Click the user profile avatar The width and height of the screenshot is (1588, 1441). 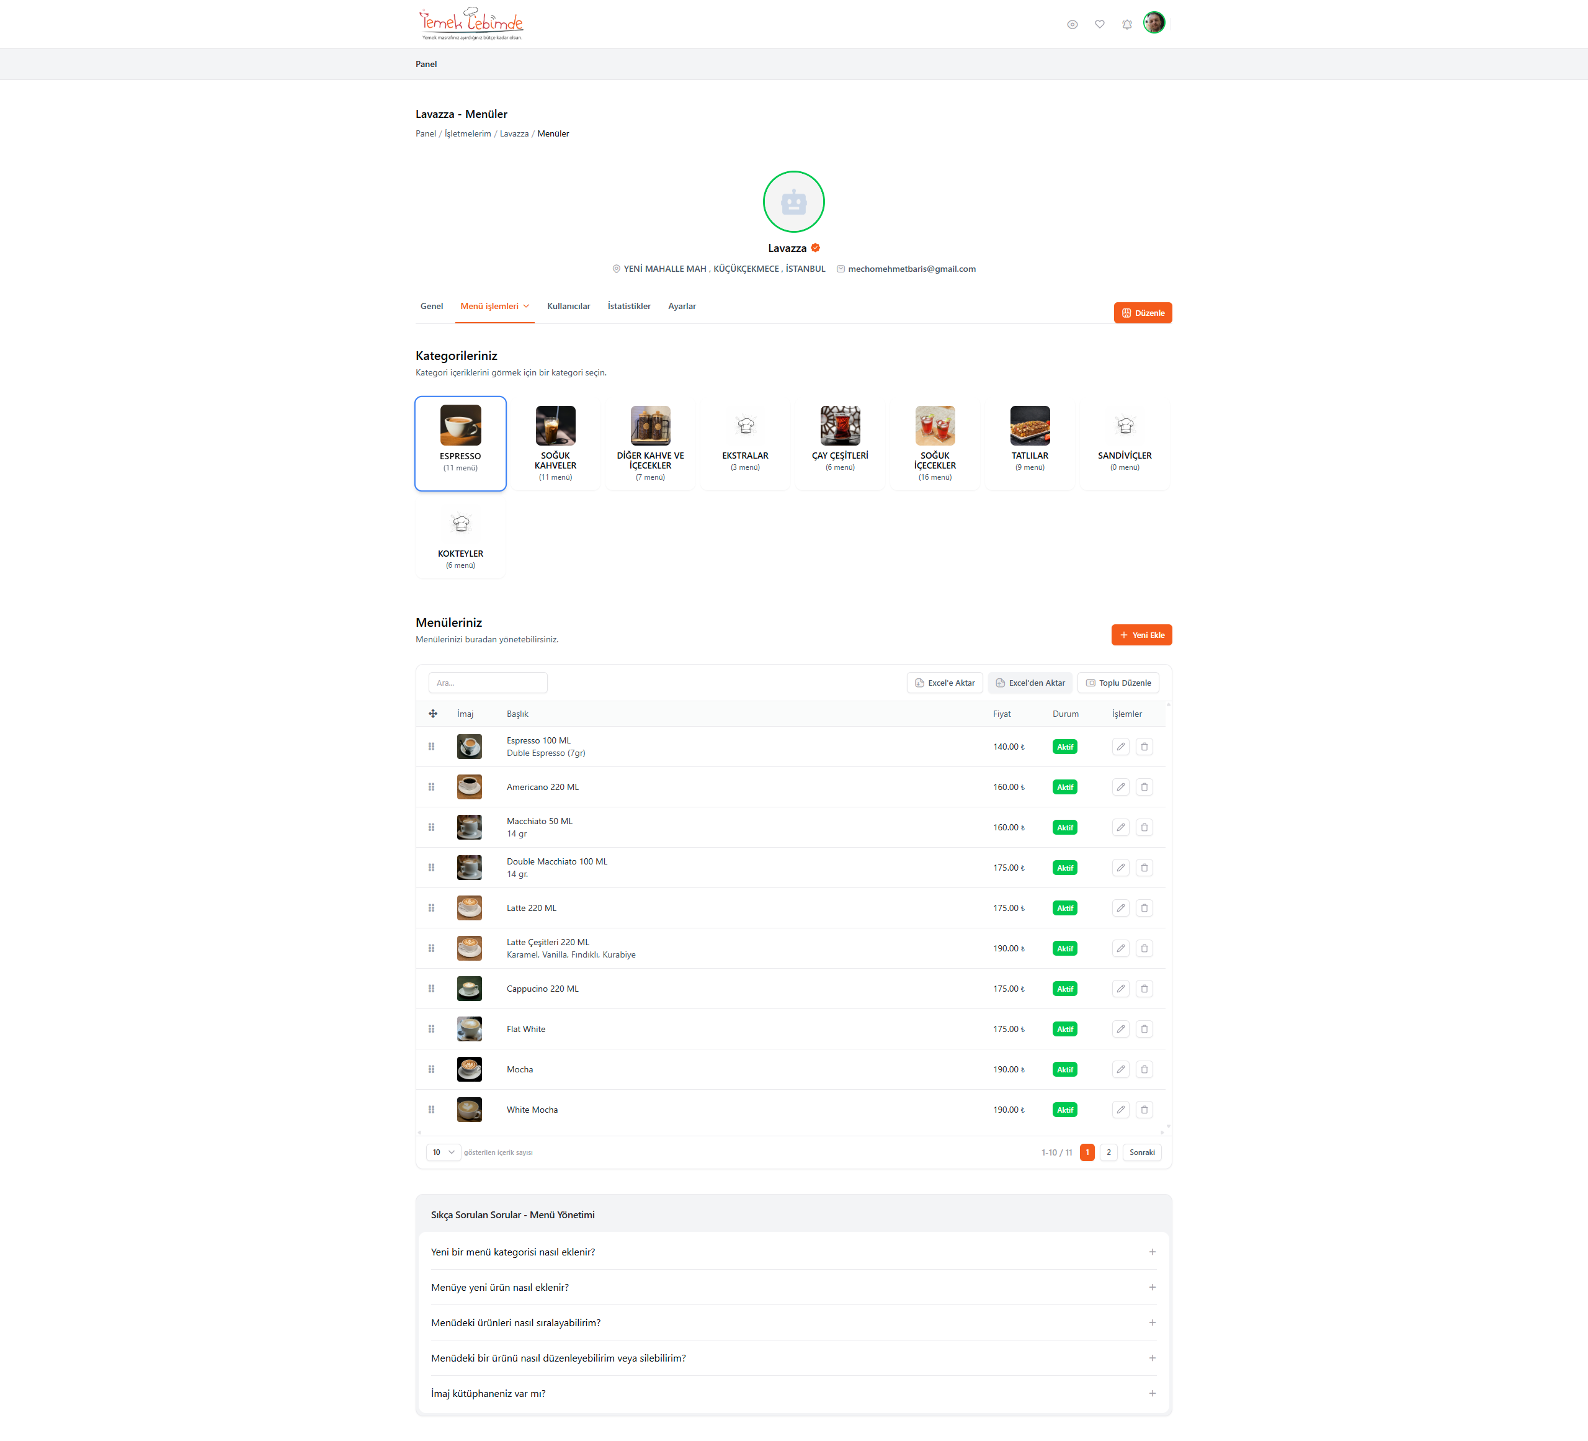(x=1154, y=23)
